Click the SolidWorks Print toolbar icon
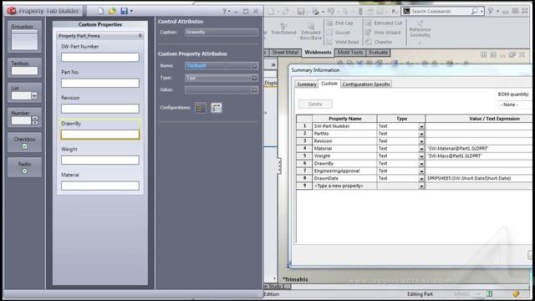The width and height of the screenshot is (535, 301). click(x=316, y=12)
